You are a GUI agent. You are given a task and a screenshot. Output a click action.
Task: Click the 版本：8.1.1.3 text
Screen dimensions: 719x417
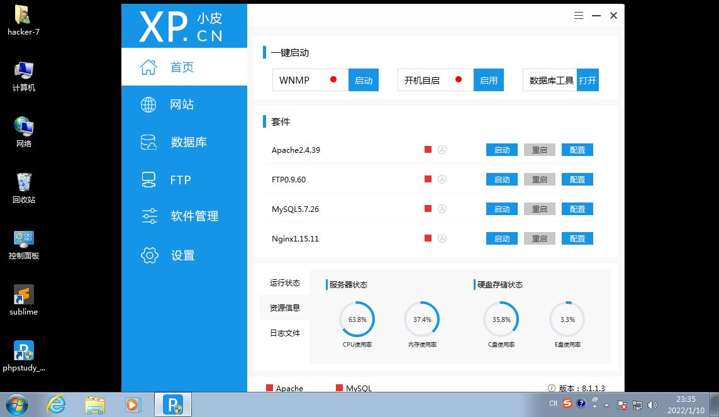point(582,388)
